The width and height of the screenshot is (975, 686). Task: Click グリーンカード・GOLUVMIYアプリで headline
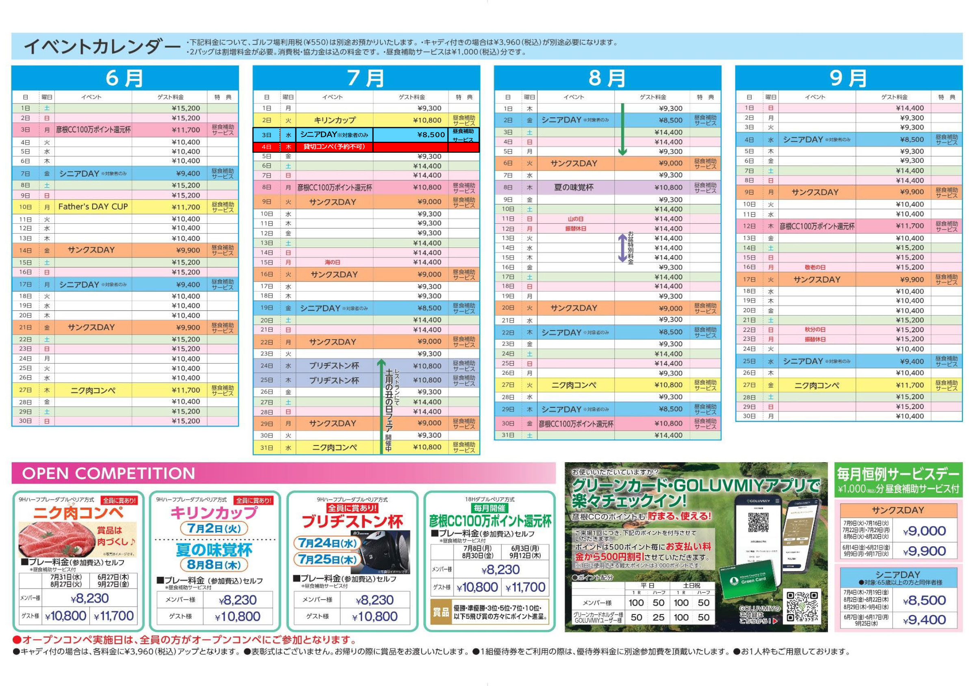[696, 485]
